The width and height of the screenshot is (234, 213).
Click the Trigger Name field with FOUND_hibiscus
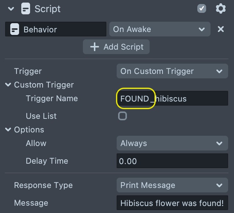click(x=172, y=99)
